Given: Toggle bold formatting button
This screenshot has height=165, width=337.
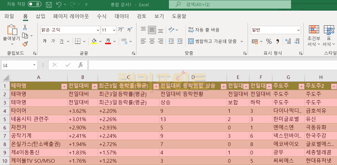Looking at the screenshot, I should pyautogui.click(x=45, y=41).
